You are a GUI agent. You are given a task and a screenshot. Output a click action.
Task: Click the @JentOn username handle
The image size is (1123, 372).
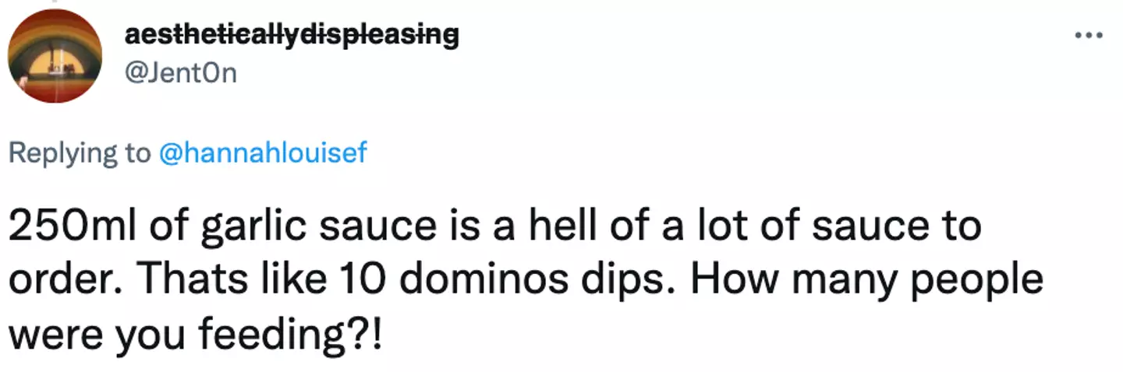(x=180, y=73)
